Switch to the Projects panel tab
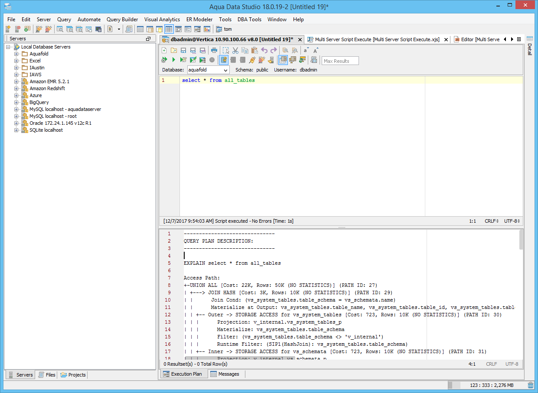The image size is (538, 393). [73, 375]
